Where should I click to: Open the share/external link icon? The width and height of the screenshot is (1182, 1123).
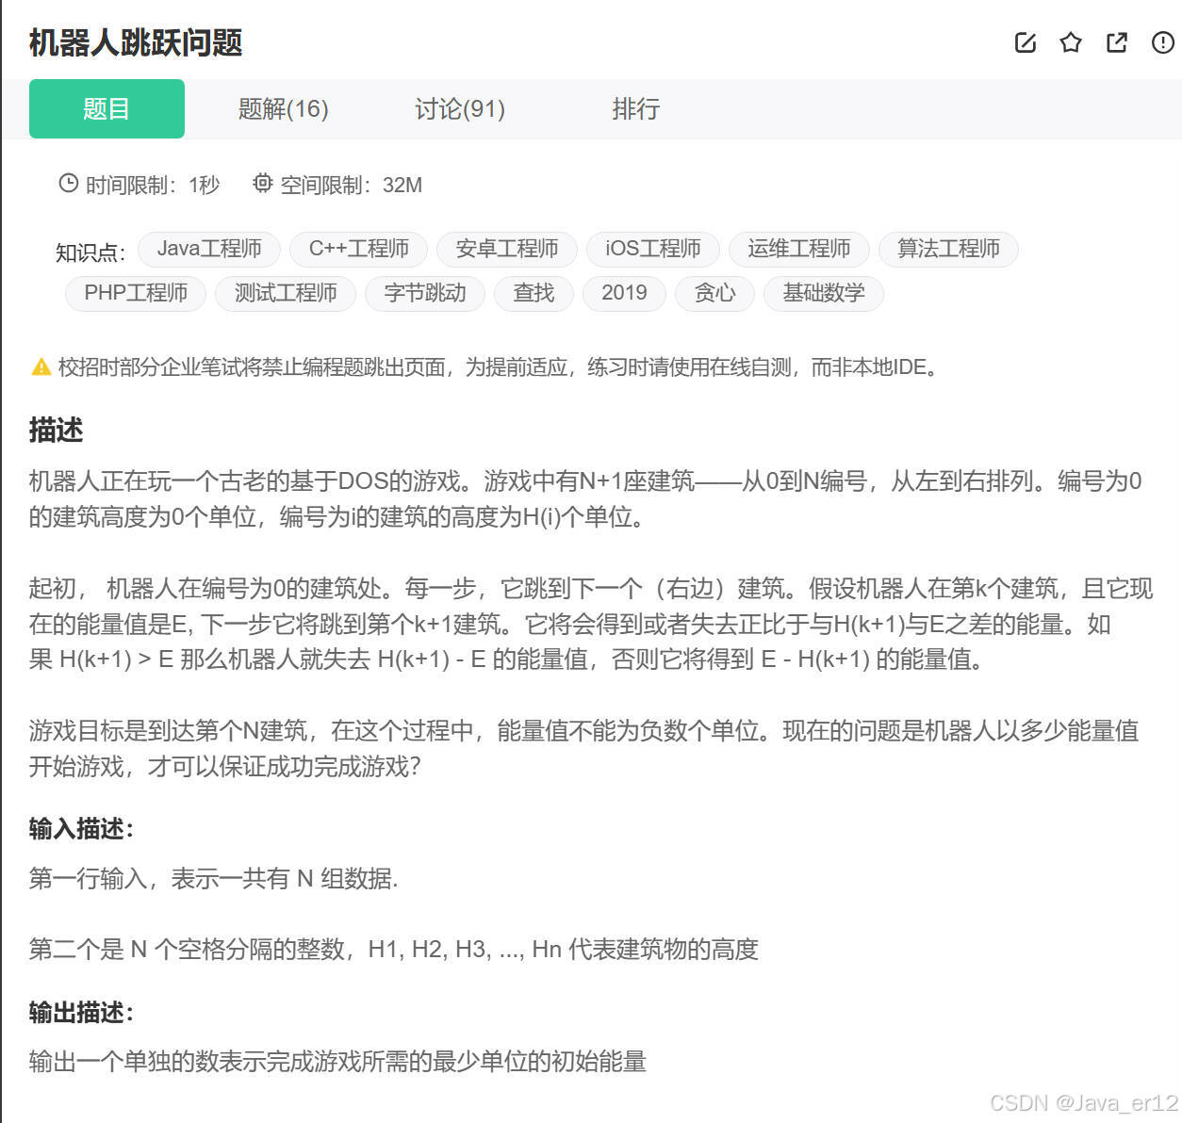[x=1116, y=42]
